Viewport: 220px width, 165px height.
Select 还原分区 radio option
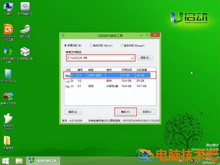(x=66, y=45)
